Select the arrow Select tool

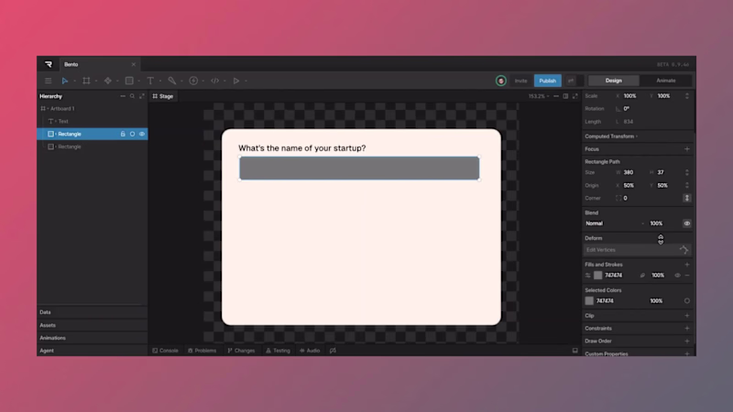65,81
